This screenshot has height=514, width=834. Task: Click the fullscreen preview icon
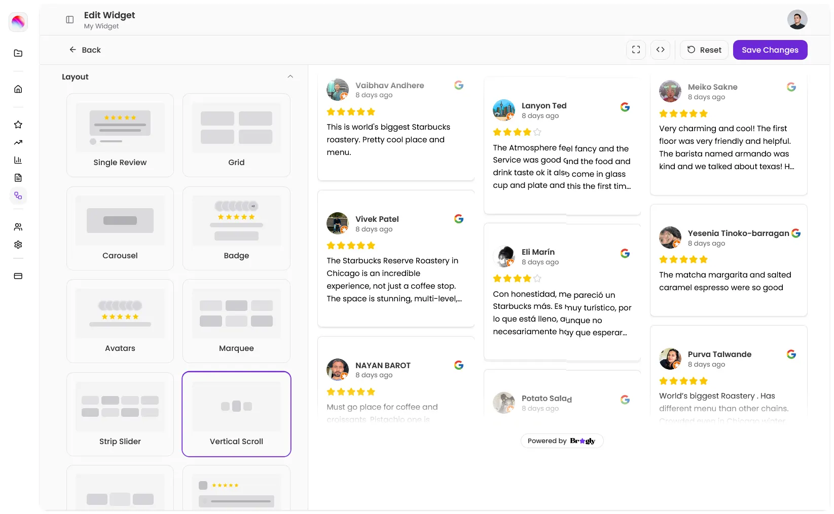click(x=636, y=50)
